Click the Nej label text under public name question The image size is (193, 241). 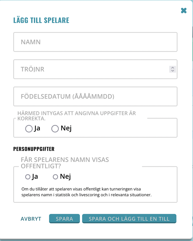(x=65, y=177)
